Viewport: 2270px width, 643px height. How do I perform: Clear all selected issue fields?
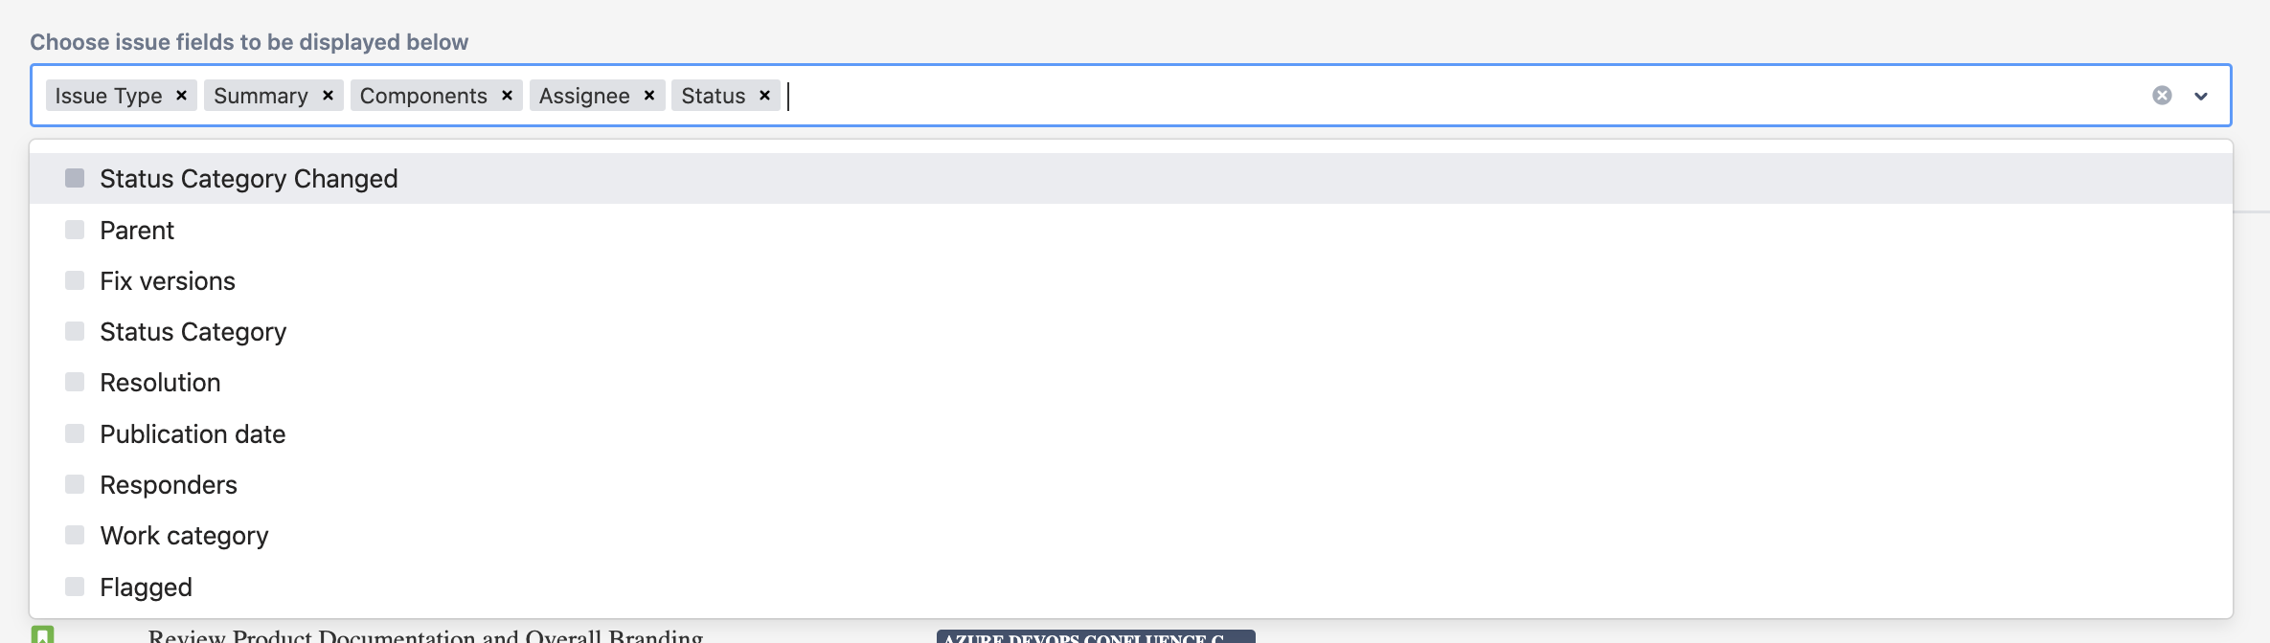(x=2162, y=96)
